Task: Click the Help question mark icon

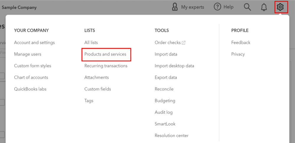Action: [x=218, y=7]
